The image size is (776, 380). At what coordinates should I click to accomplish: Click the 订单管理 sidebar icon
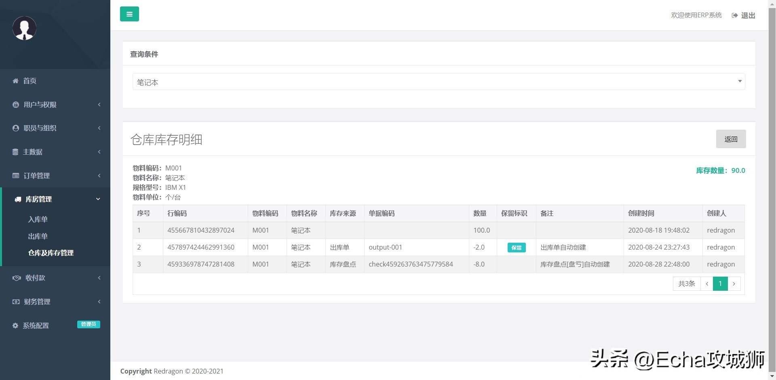(x=15, y=176)
